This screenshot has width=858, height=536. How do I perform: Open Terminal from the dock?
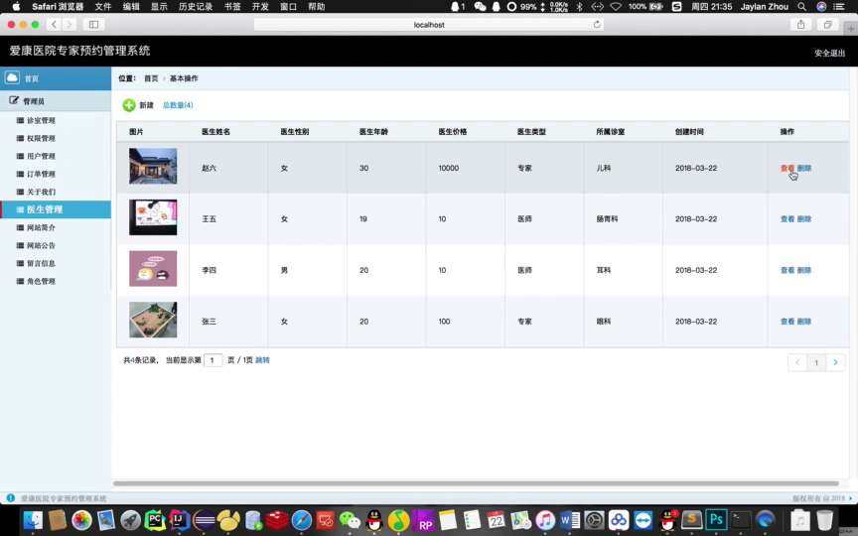[741, 520]
